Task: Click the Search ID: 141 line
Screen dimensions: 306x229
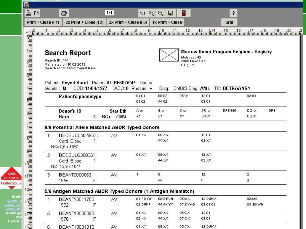Action: tap(56, 60)
